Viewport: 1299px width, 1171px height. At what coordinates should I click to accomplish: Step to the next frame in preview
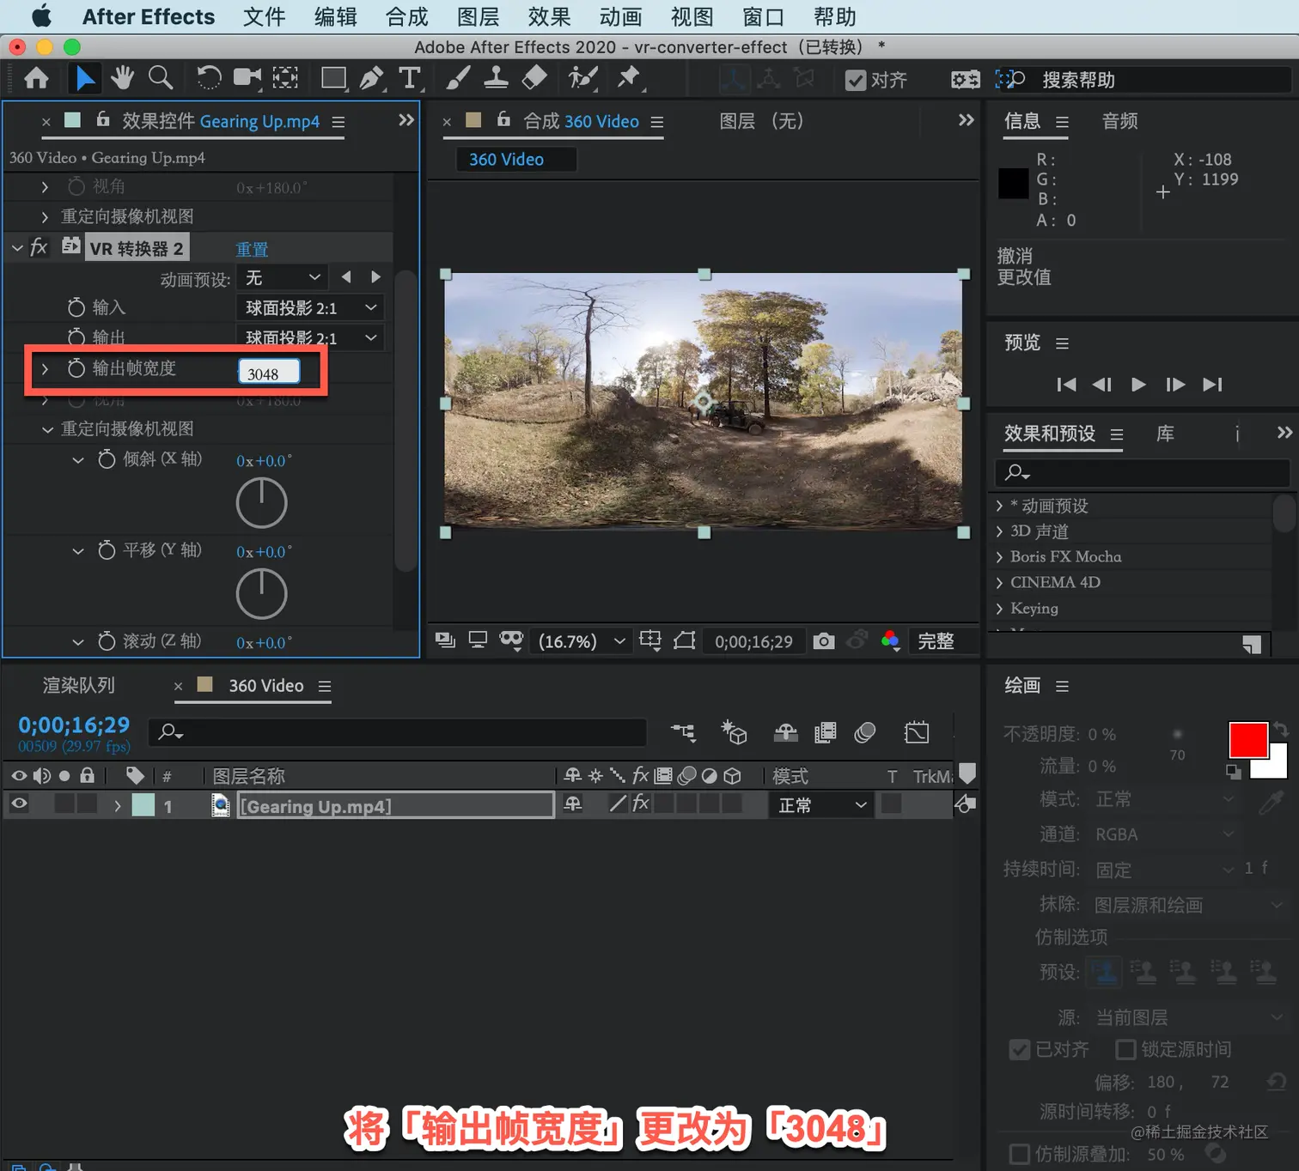click(x=1175, y=384)
